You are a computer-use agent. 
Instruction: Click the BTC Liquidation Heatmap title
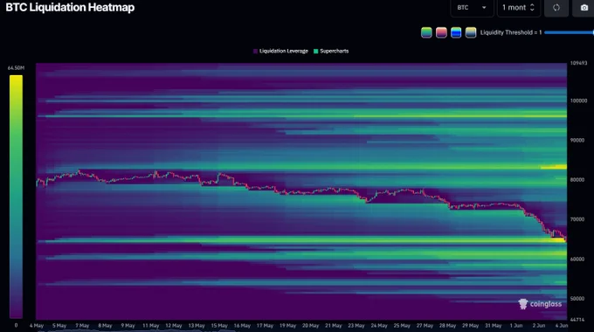[x=70, y=8]
